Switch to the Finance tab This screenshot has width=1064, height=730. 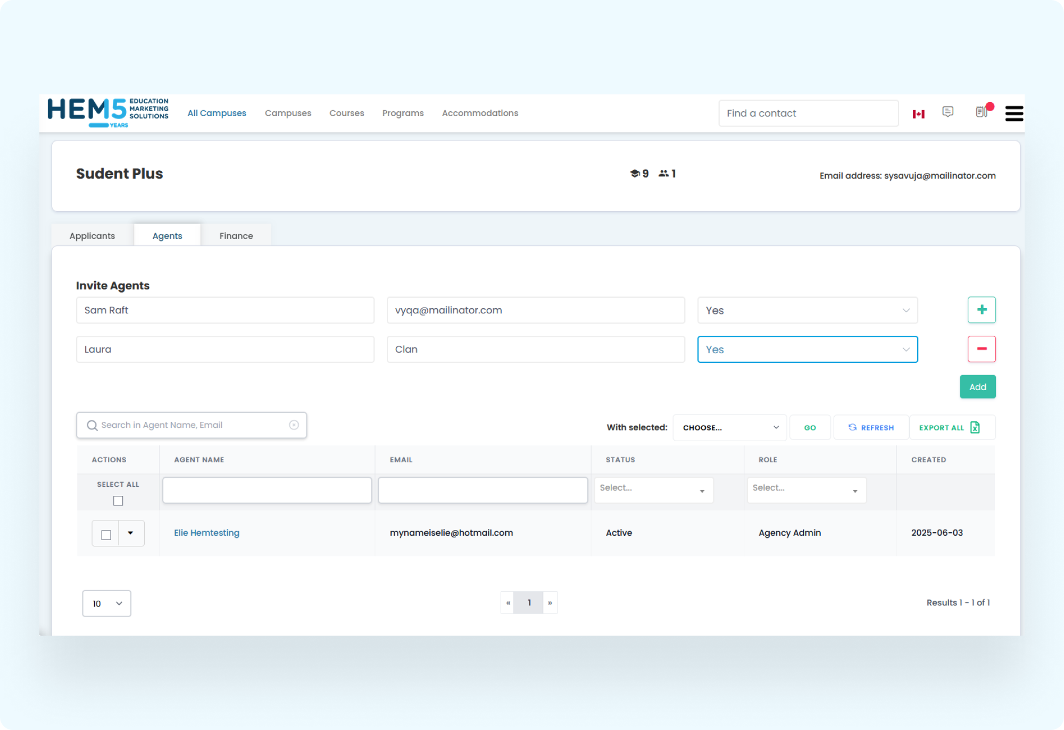click(236, 236)
